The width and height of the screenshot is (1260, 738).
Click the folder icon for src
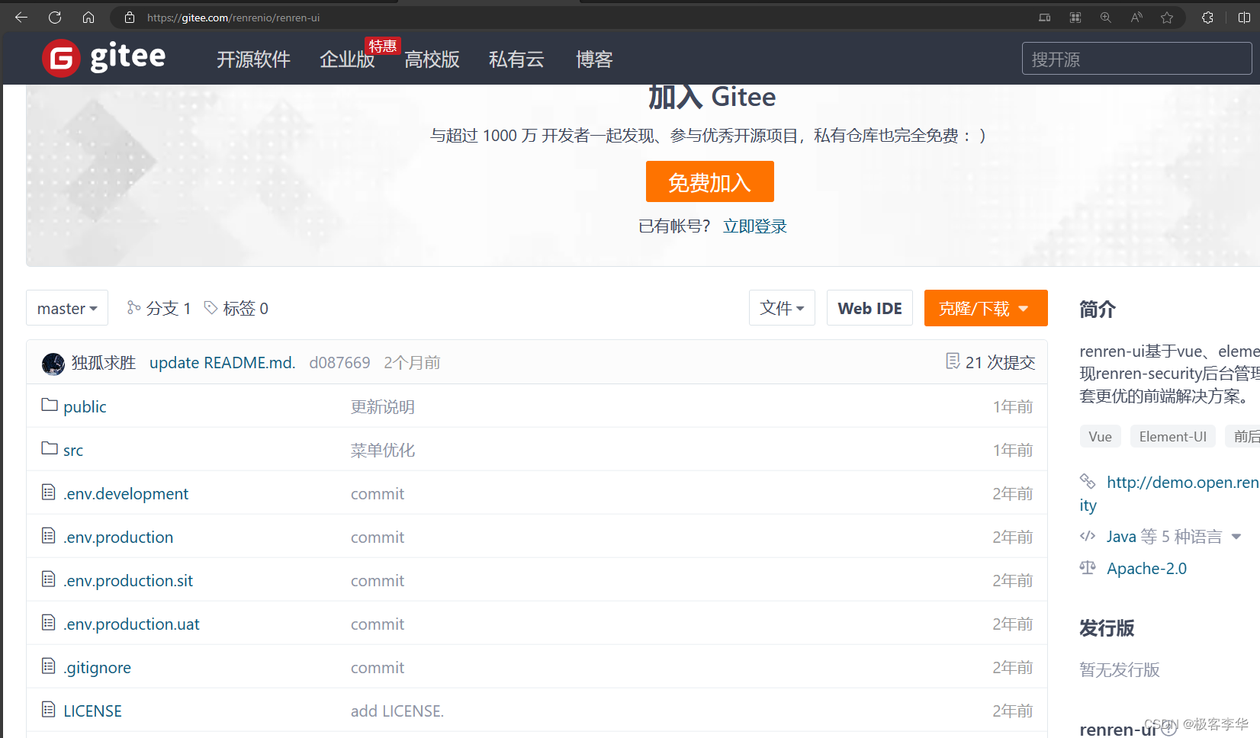(50, 448)
